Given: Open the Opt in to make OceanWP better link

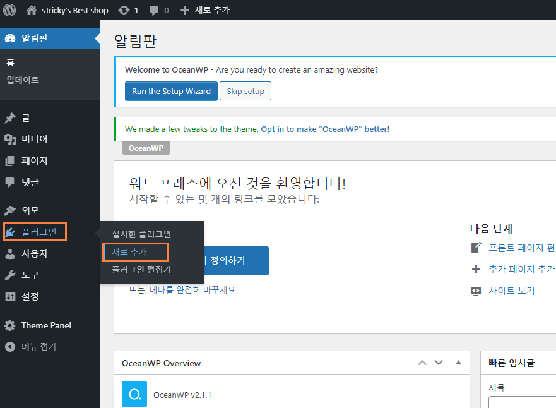Looking at the screenshot, I should (x=325, y=129).
